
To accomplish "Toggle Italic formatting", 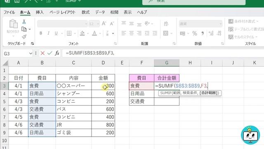I will pyautogui.click(x=49, y=33).
